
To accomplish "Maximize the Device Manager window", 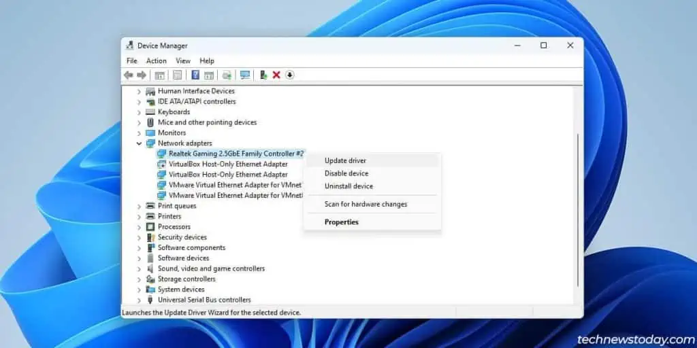I will (543, 46).
